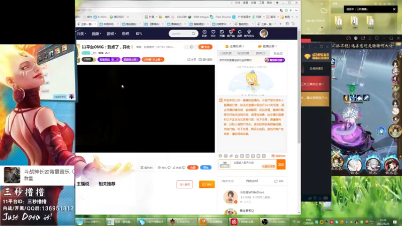Toggle the 屏蔽特效 checkbox
Screen dimensions: 402x226
[273, 156]
